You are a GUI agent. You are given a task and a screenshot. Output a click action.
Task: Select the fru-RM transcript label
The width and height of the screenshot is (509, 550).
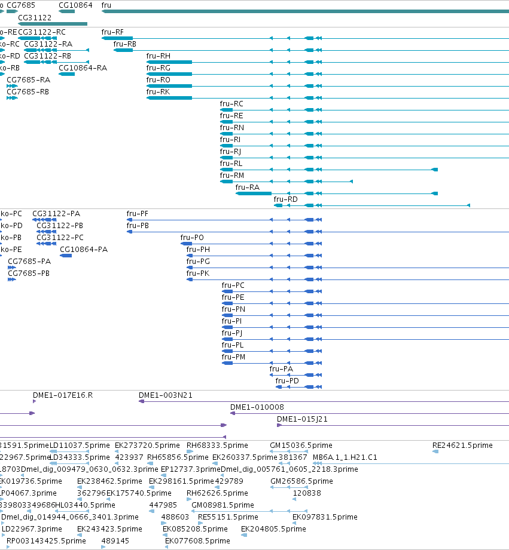[232, 175]
